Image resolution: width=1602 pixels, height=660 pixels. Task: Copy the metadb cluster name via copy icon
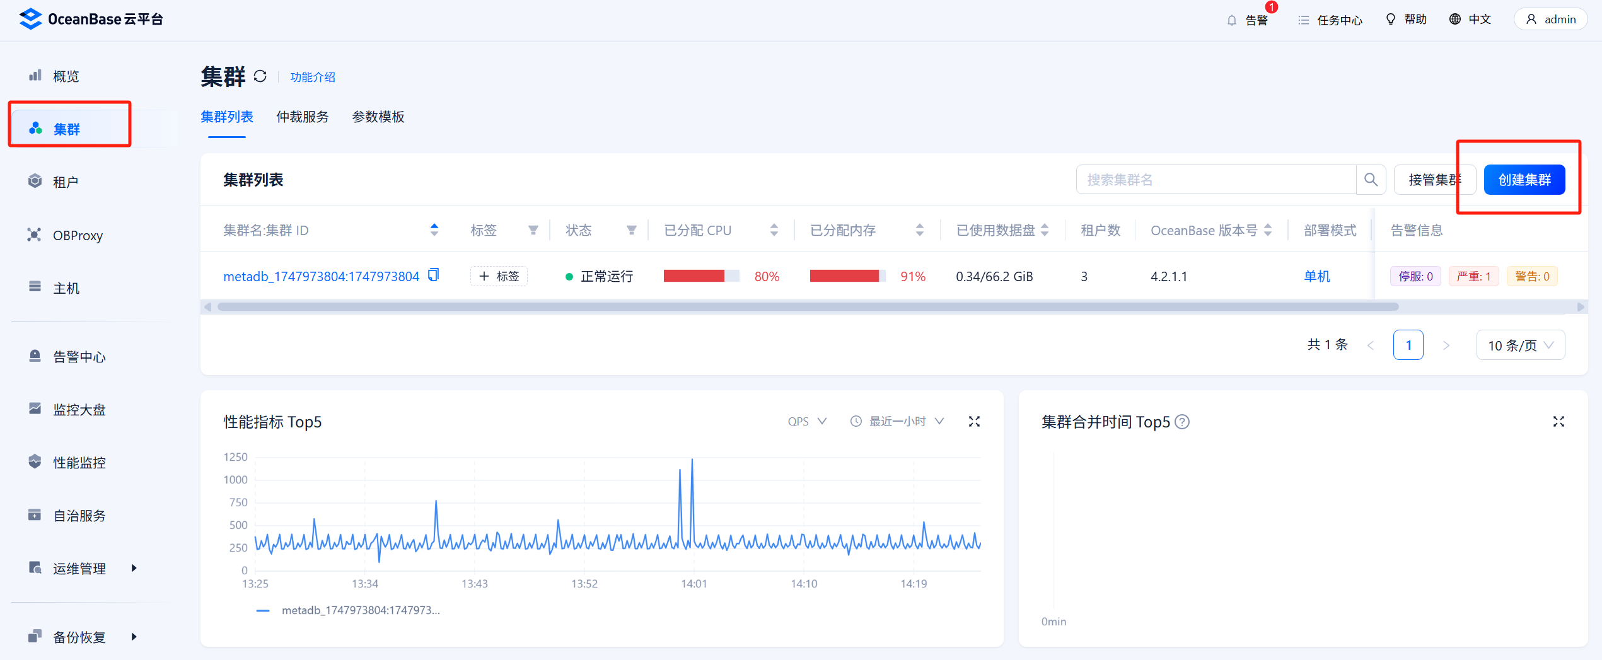click(x=432, y=275)
